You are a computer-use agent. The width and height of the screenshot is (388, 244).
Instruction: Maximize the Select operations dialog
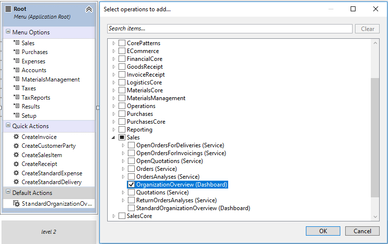point(353,9)
